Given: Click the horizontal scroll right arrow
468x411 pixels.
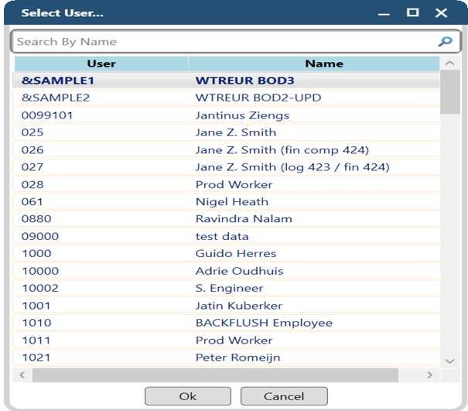Looking at the screenshot, I should point(429,375).
